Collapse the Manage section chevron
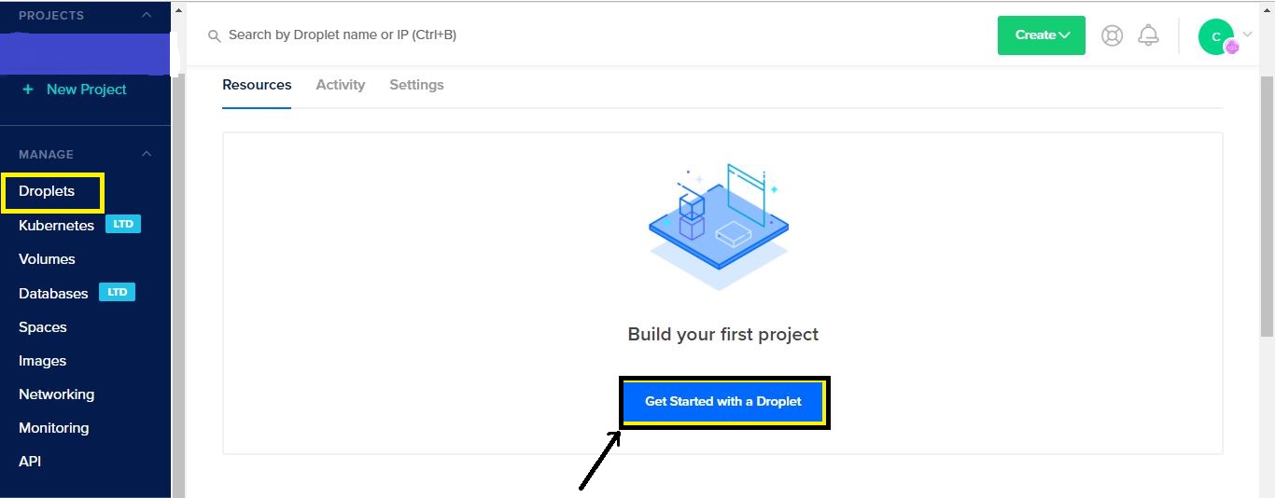1275x498 pixels. click(x=146, y=154)
